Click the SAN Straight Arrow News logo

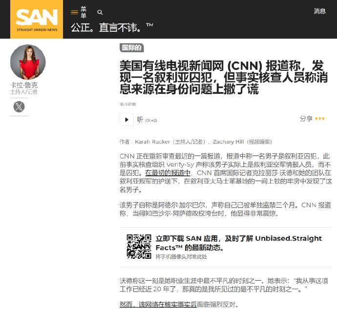point(37,20)
